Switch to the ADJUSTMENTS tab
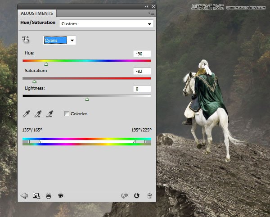Viewport: 270px width, 217px height. pyautogui.click(x=37, y=13)
